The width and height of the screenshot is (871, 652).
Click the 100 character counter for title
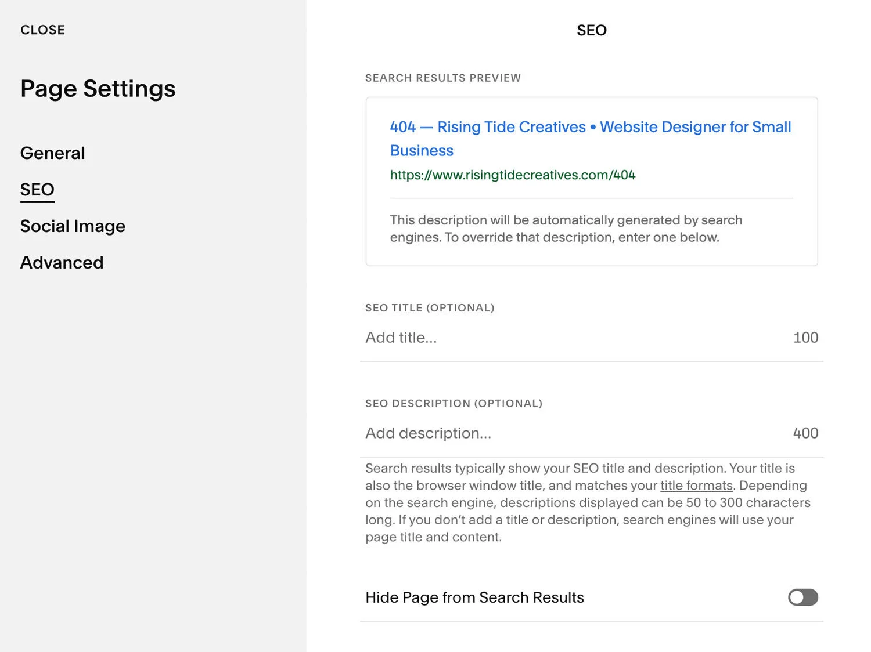(x=805, y=338)
